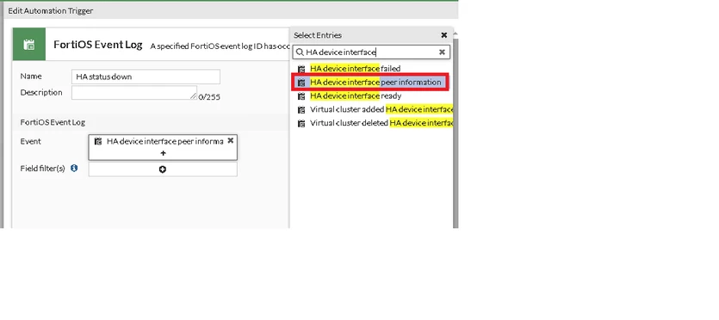Focus the Select Entries search field
Viewport: 719px width, 320px height.
(x=371, y=52)
